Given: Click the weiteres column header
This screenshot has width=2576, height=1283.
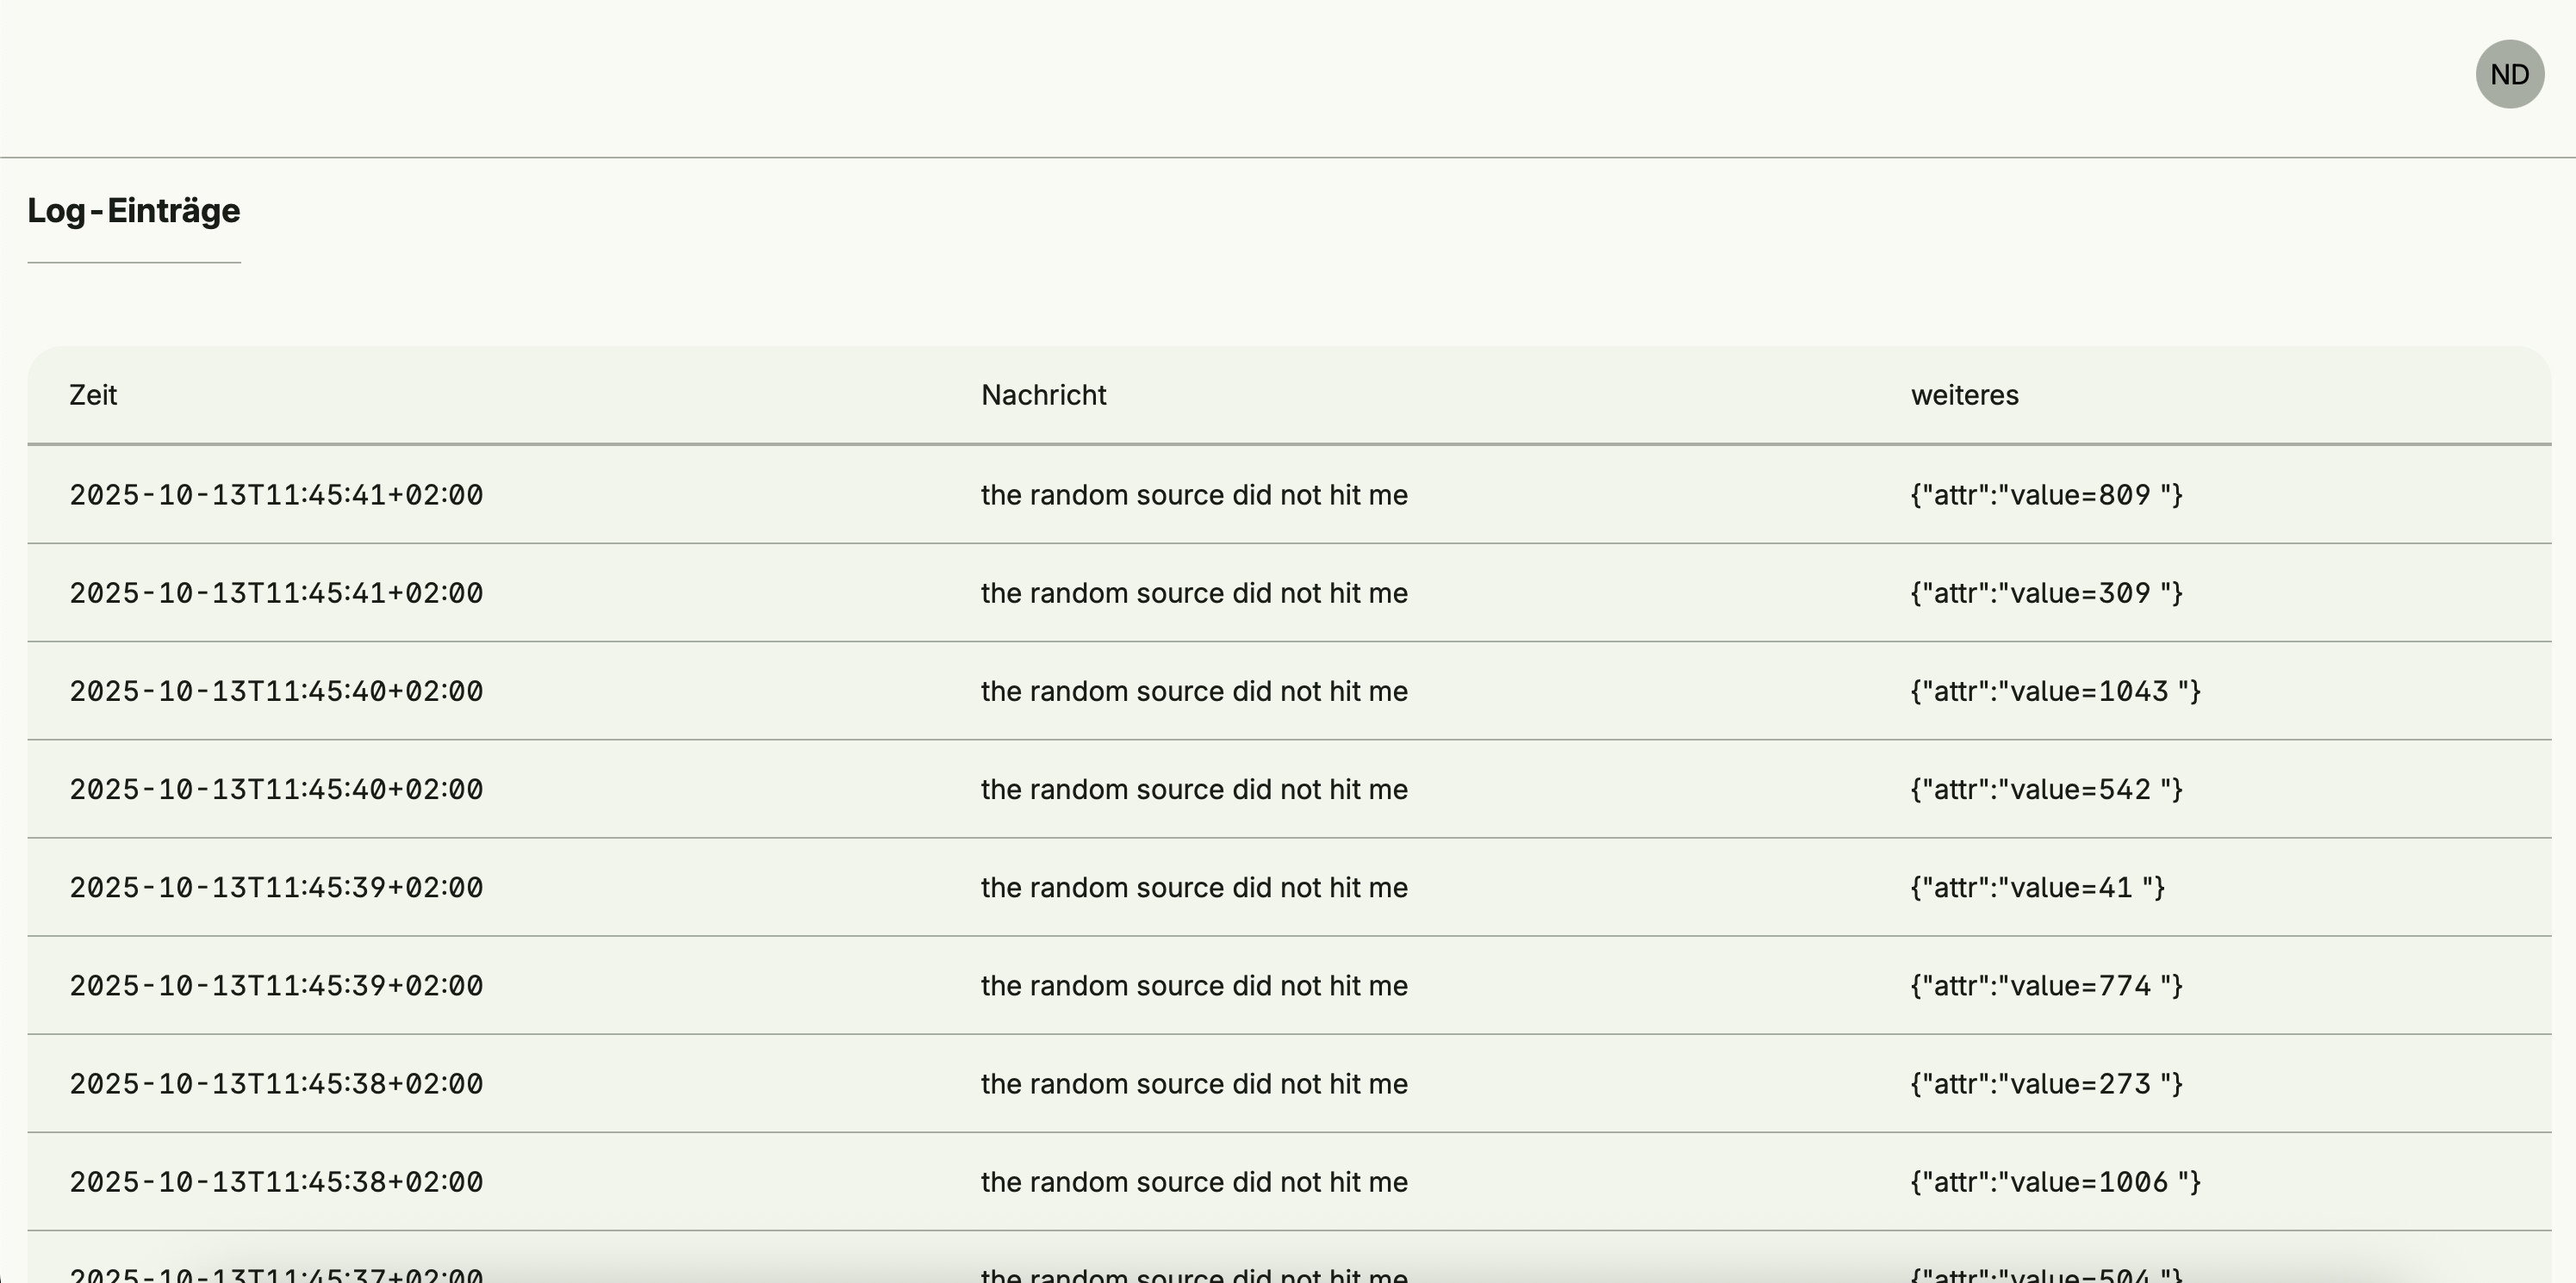Looking at the screenshot, I should [1964, 396].
